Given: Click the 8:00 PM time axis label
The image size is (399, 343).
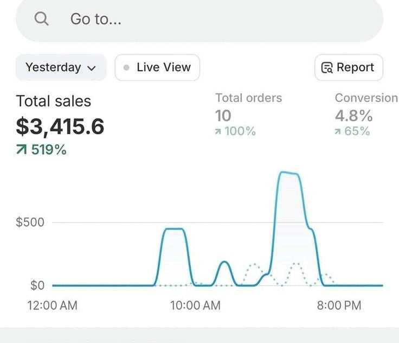Looking at the screenshot, I should (x=339, y=305).
